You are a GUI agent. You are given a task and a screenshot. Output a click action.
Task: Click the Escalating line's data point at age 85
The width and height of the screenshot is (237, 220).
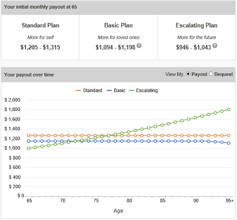162,125
